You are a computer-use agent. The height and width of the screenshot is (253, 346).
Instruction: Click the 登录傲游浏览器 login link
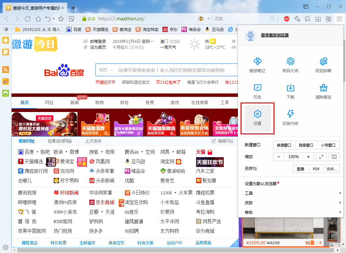pyautogui.click(x=274, y=35)
